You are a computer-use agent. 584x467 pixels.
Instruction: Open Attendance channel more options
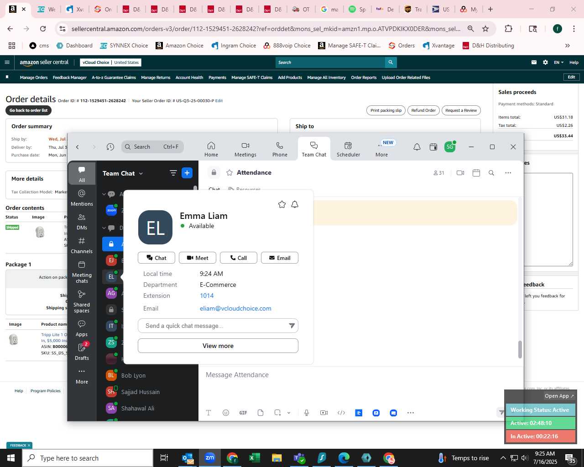(x=508, y=173)
